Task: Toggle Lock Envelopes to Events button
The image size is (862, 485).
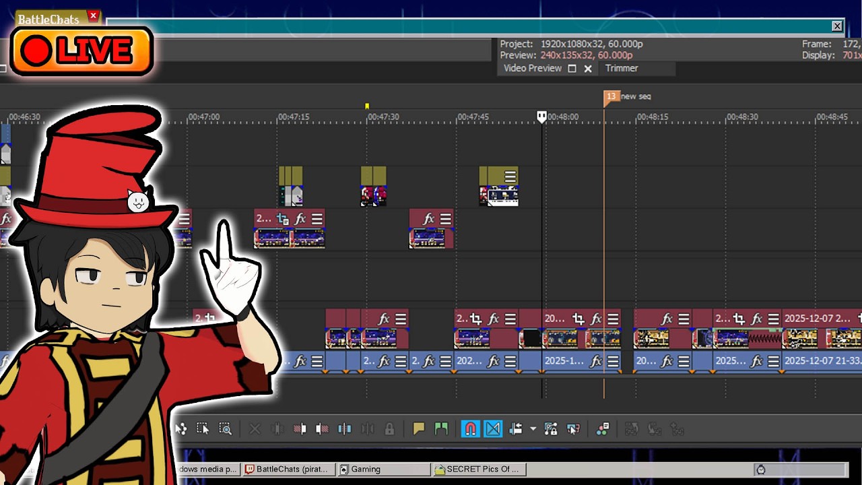Action: click(x=551, y=429)
